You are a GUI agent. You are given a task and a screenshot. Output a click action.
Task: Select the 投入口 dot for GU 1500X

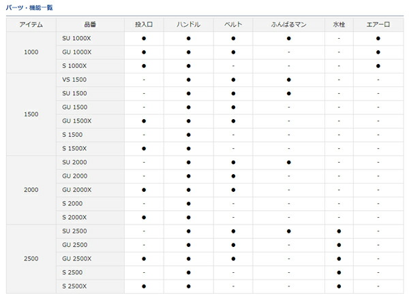[144, 121]
